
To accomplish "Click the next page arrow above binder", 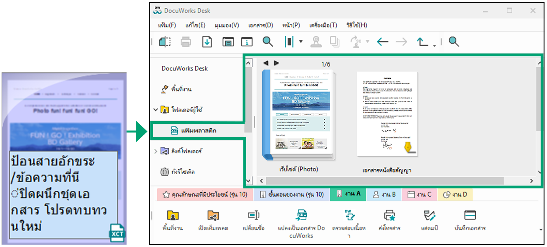I will click(276, 63).
